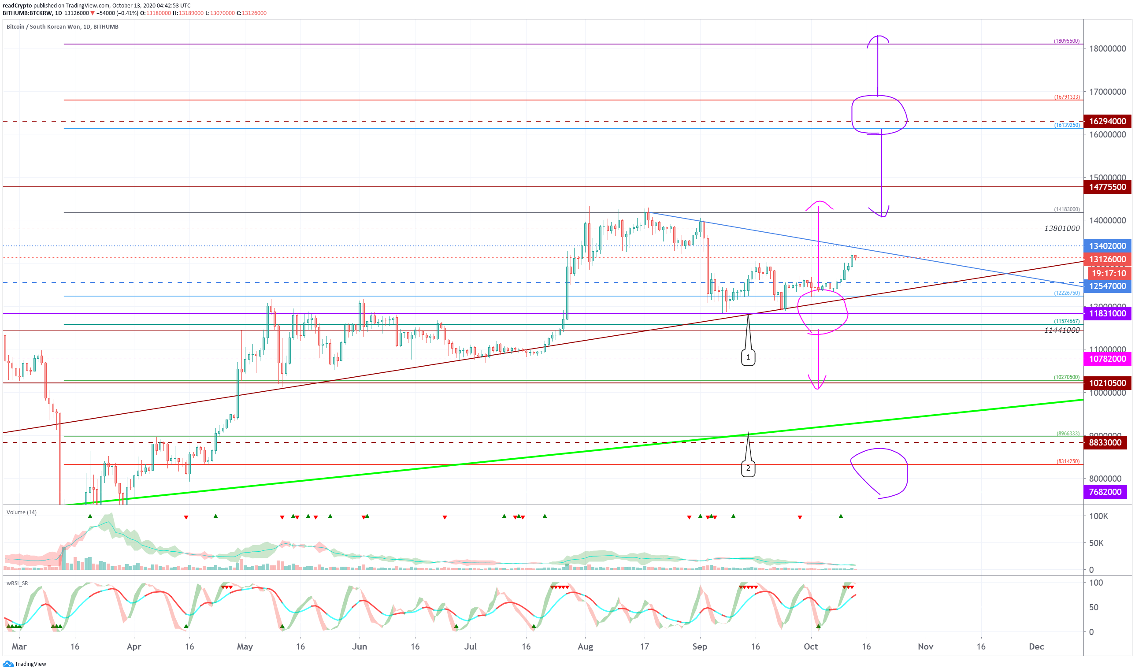Viewport: 1135px width, 672px height.
Task: Click the 8000000 price axis tick
Action: tap(1105, 479)
